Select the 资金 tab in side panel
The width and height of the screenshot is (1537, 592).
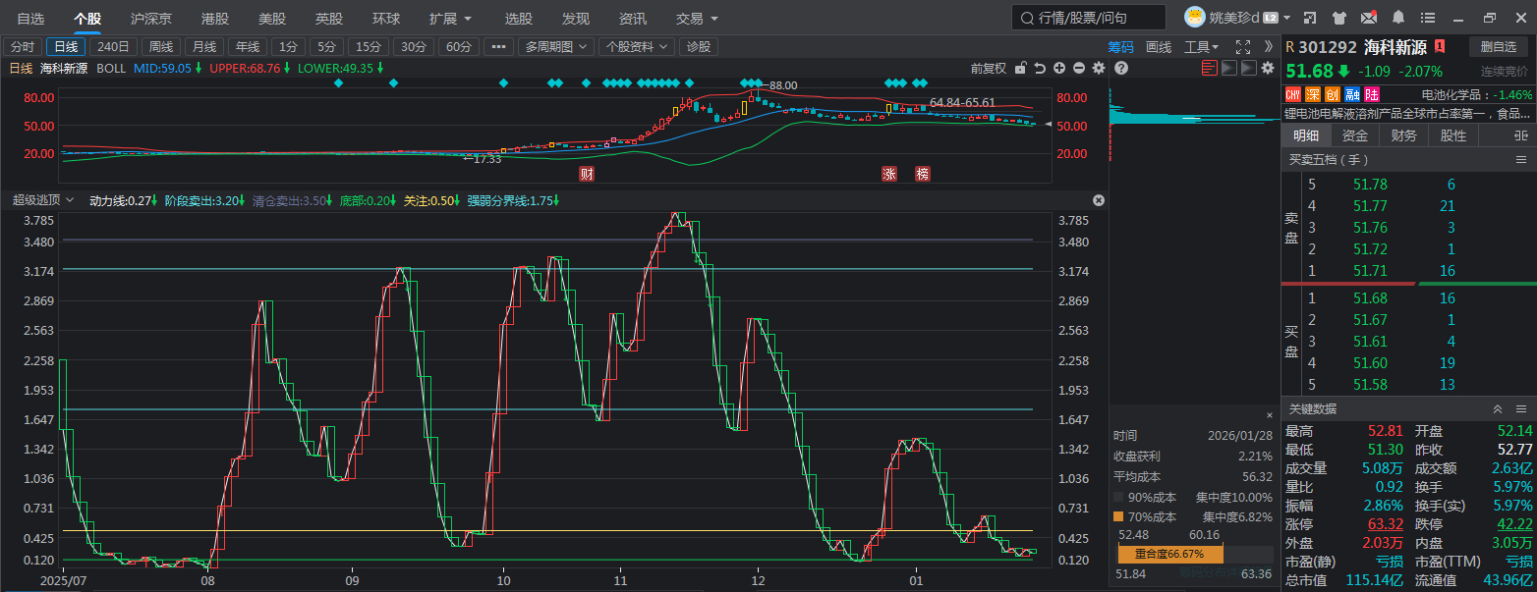pyautogui.click(x=1355, y=135)
